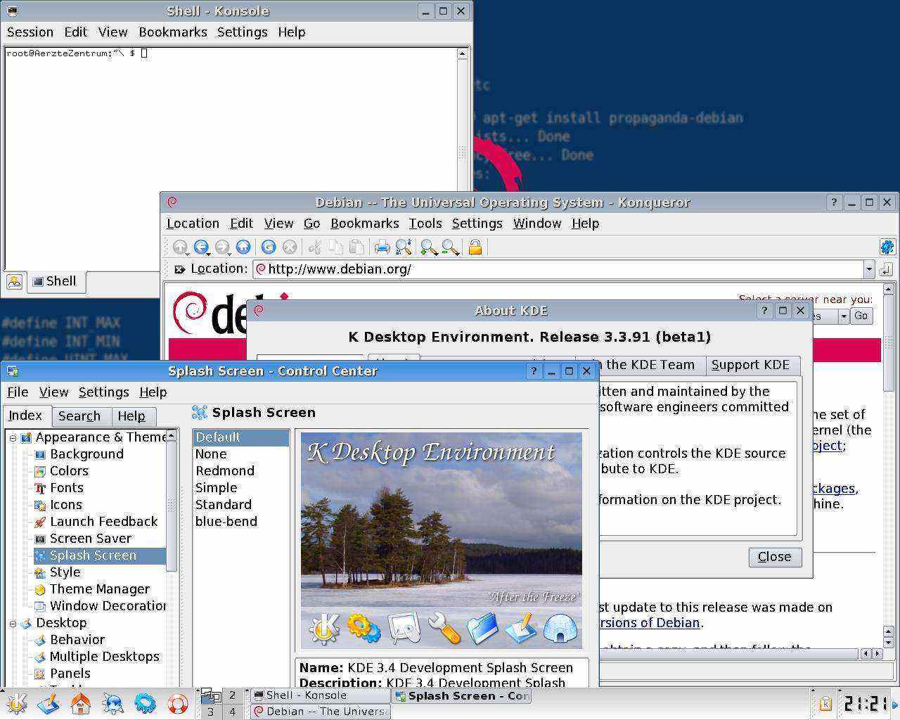Viewport: 900px width, 720px height.
Task: Click the Go button on the Debian page
Action: (x=861, y=316)
